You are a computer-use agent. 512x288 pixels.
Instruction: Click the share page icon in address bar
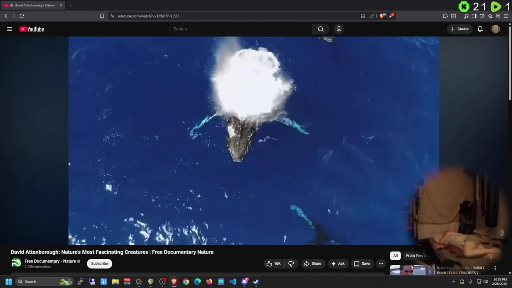(372, 16)
